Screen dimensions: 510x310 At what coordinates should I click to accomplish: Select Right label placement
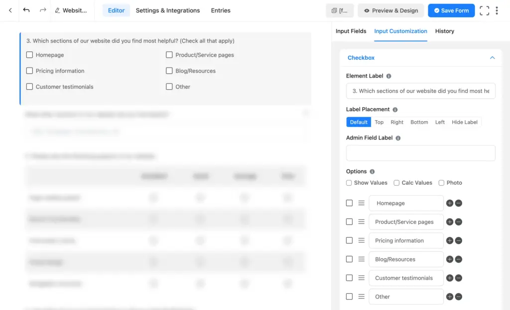[x=397, y=122]
